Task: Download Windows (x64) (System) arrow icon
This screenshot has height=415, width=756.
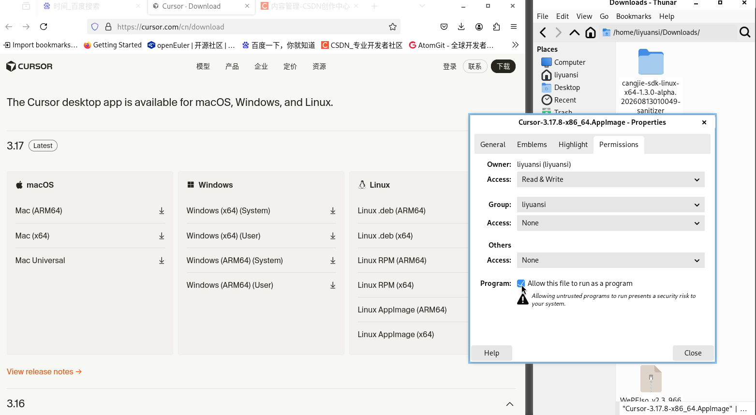Action: coord(333,211)
